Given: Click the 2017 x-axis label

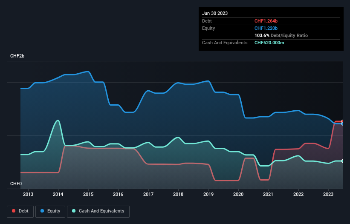Looking at the screenshot, I should [x=148, y=194].
